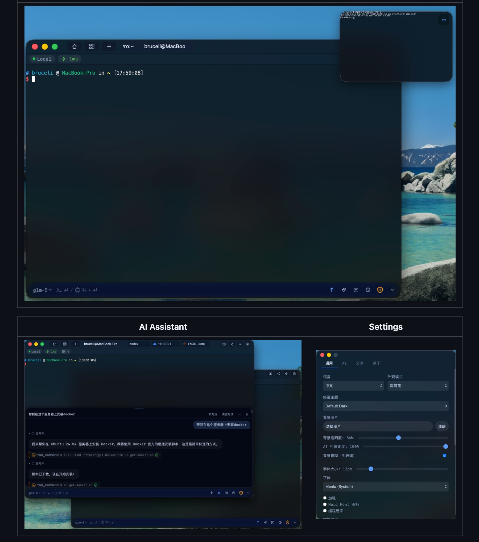
Task: Open the glm-5 model dropdown in the large terminal
Action: [x=42, y=290]
